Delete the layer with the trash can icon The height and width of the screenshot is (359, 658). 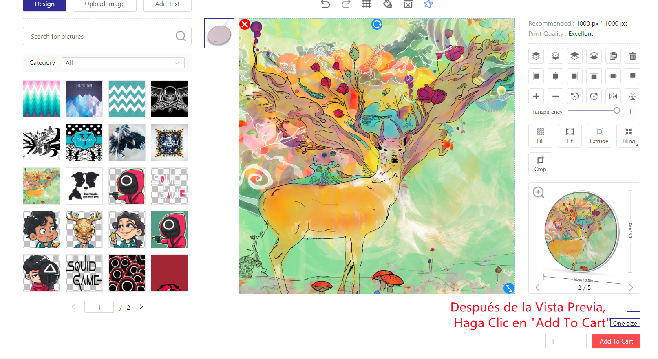632,56
